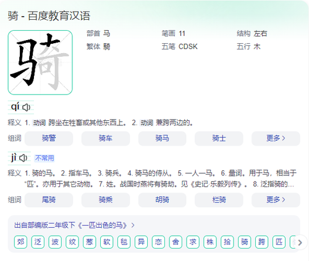Select the character chip 跨
This screenshot has width=309, height=261.
pyautogui.click(x=261, y=242)
